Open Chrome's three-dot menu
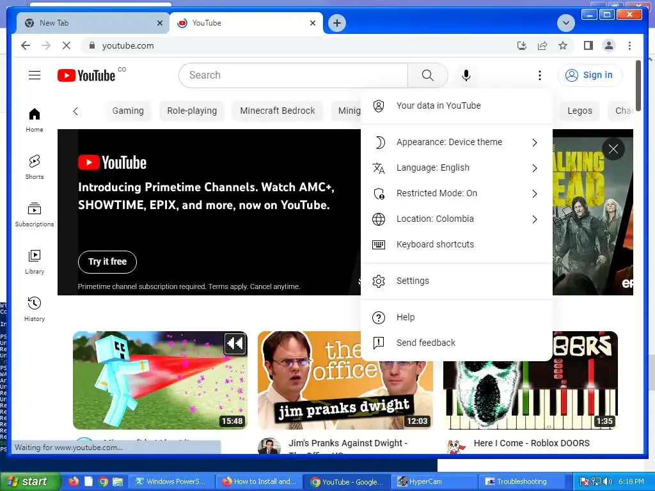The height and width of the screenshot is (491, 655). [x=629, y=45]
